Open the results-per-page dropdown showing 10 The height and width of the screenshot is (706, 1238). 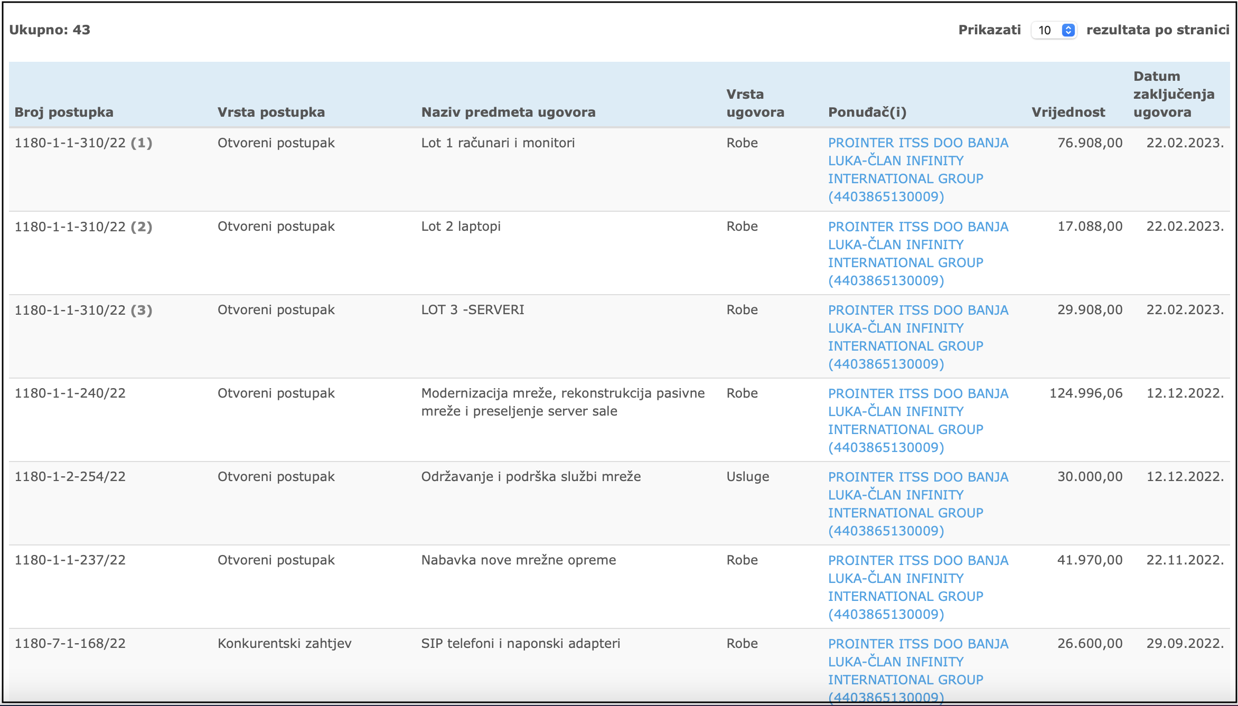click(1054, 30)
